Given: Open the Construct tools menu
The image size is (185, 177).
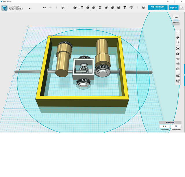Looking at the screenshot, I should (x=88, y=7).
